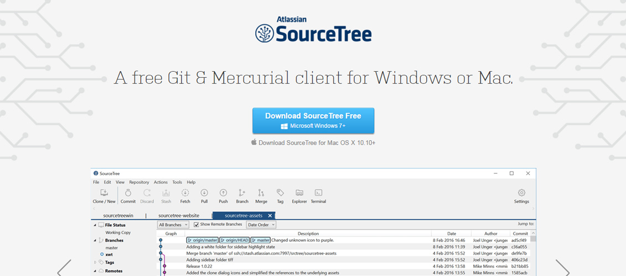Screen dimensions: 626x276
Task: Select the master branch in sidebar
Action: click(x=111, y=248)
